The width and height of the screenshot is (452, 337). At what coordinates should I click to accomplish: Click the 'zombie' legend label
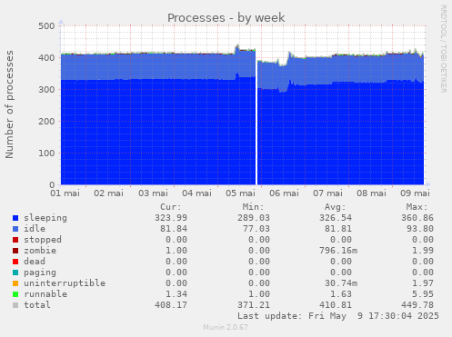coord(40,251)
